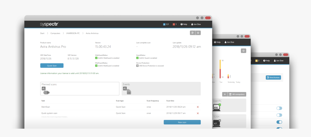This screenshot has width=311, height=137.
Task: Click the AntiVir Guard enabled check mark
Action: [x=137, y=58]
